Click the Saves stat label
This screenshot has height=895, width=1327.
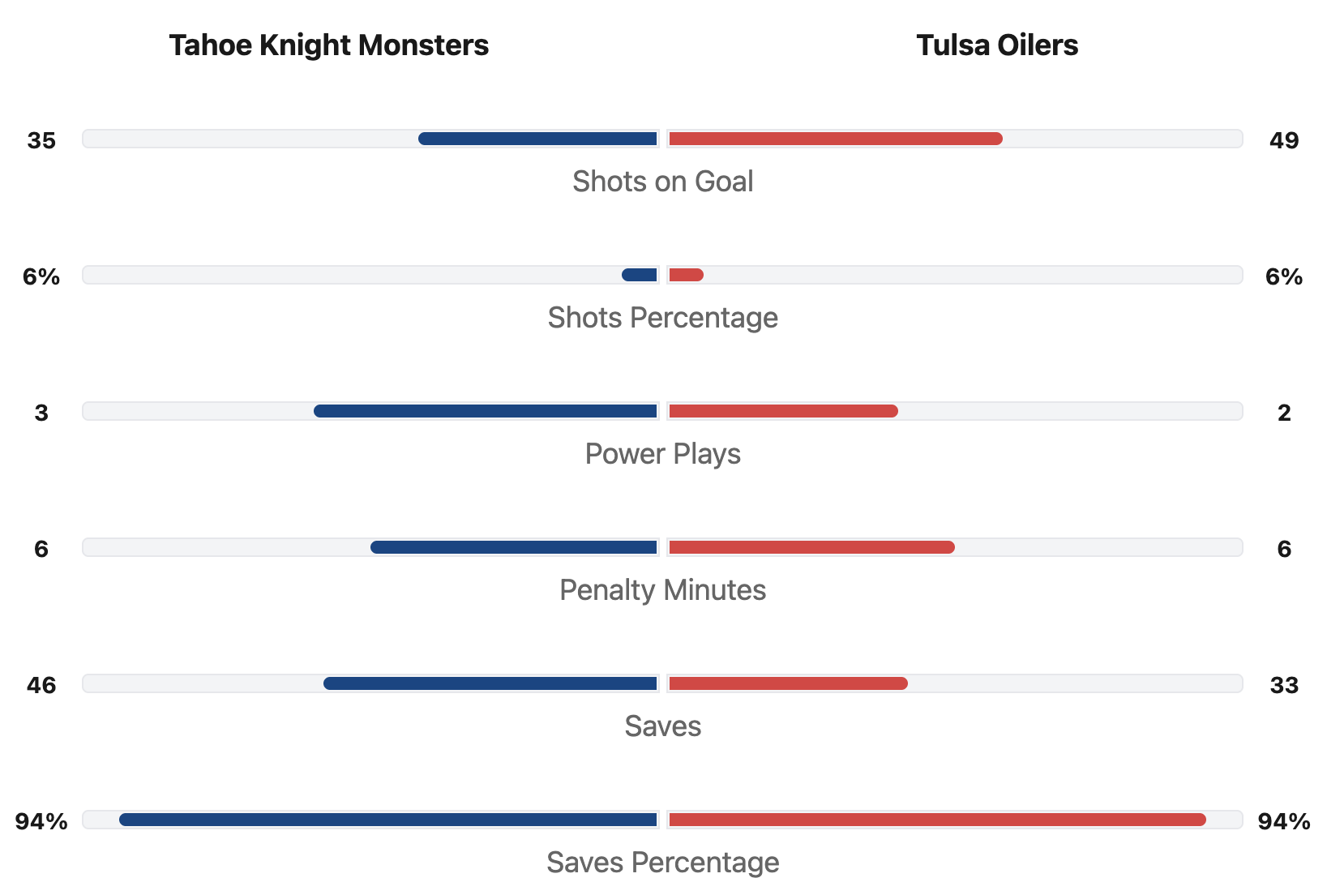pos(662,726)
